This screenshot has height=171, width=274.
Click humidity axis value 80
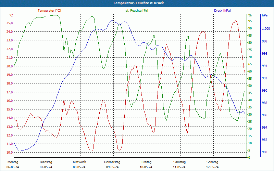(250, 42)
